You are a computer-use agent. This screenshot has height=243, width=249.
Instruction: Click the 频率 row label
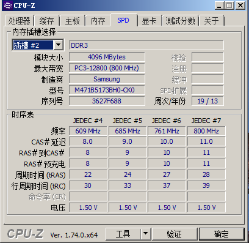click(x=58, y=131)
